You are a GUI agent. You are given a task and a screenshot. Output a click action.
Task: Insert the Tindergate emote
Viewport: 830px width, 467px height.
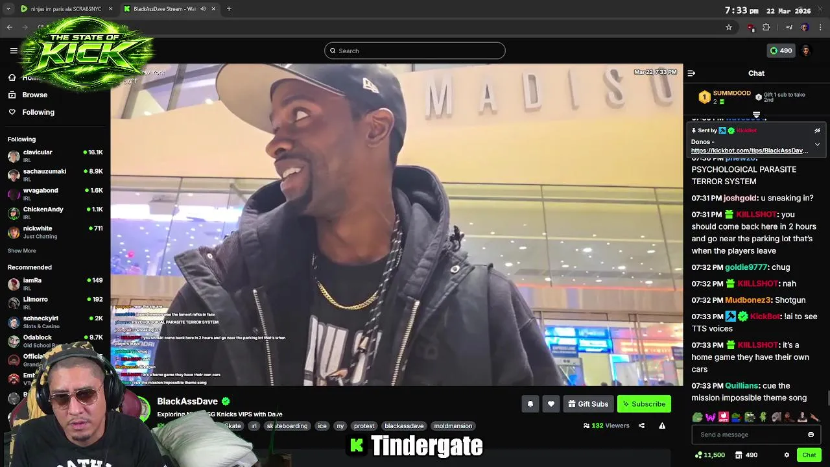pos(724,417)
